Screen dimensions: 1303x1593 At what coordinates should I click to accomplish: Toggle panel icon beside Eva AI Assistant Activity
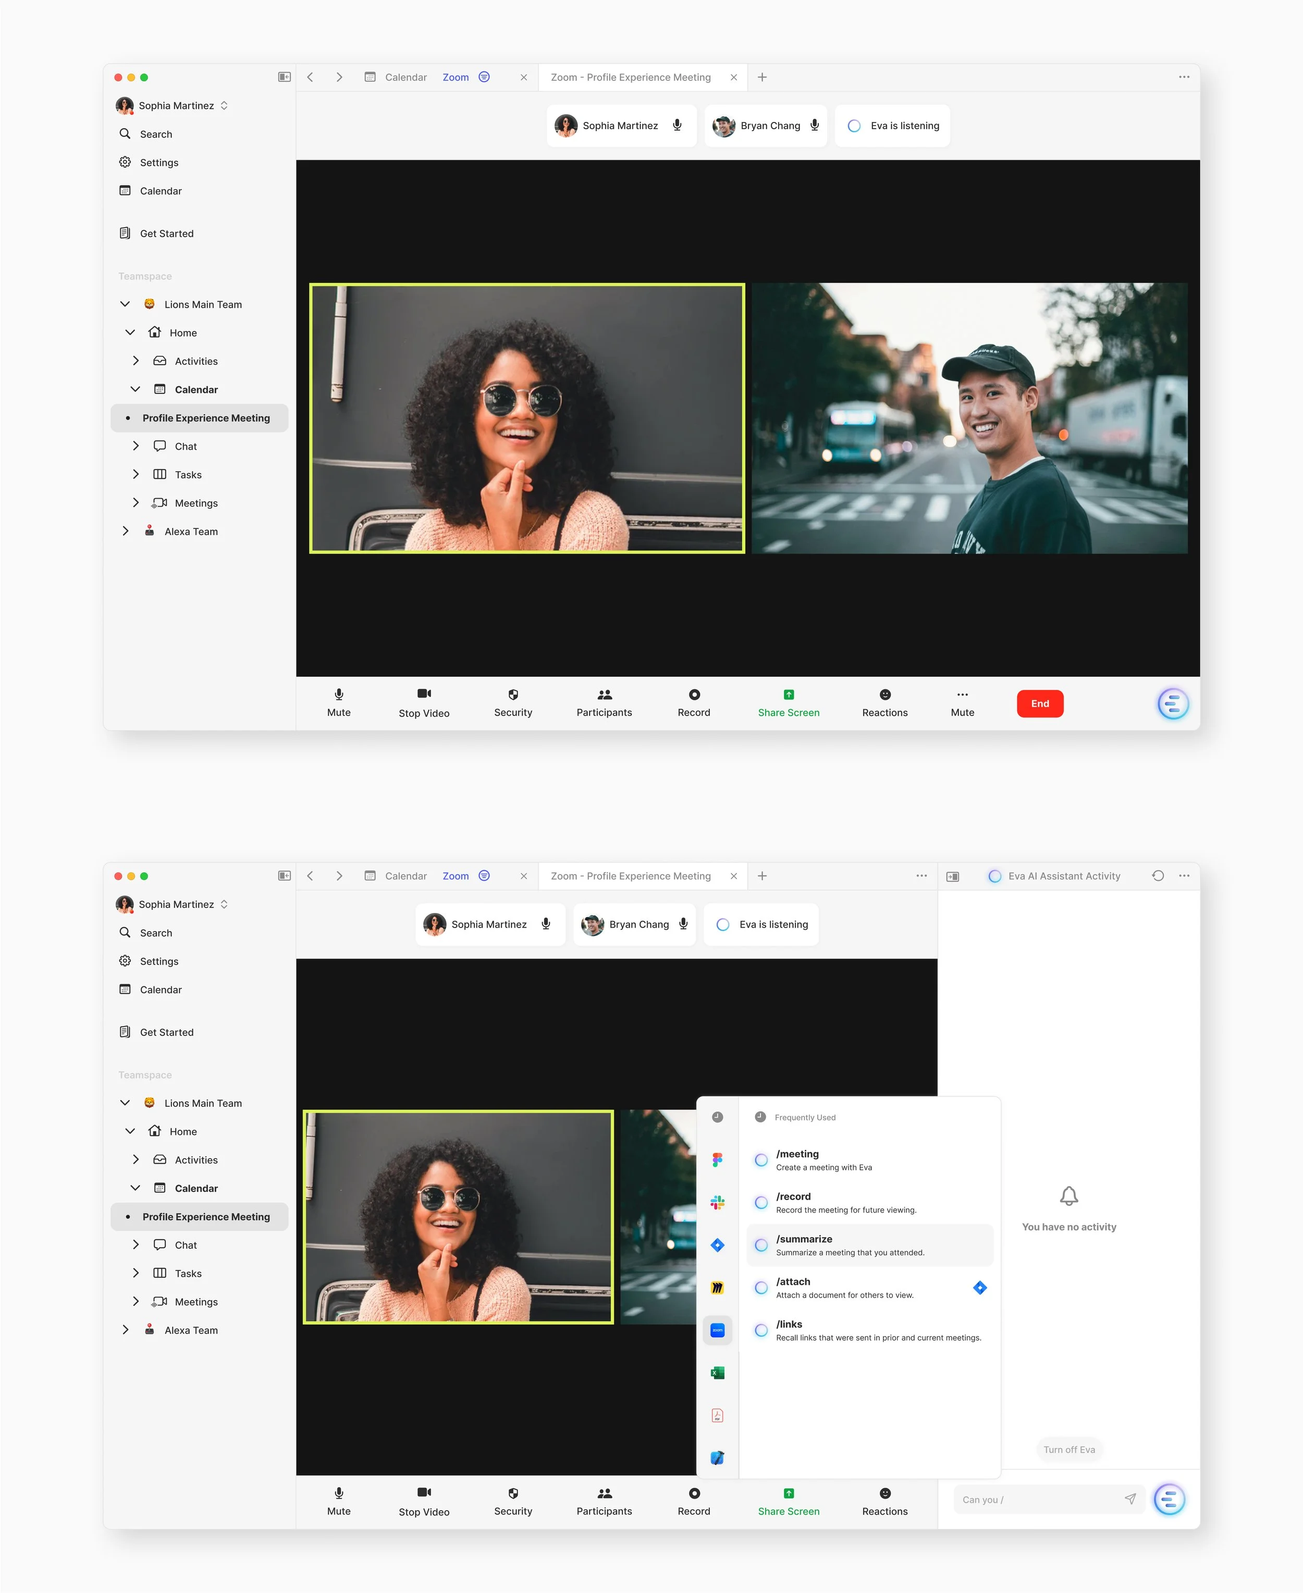(952, 875)
